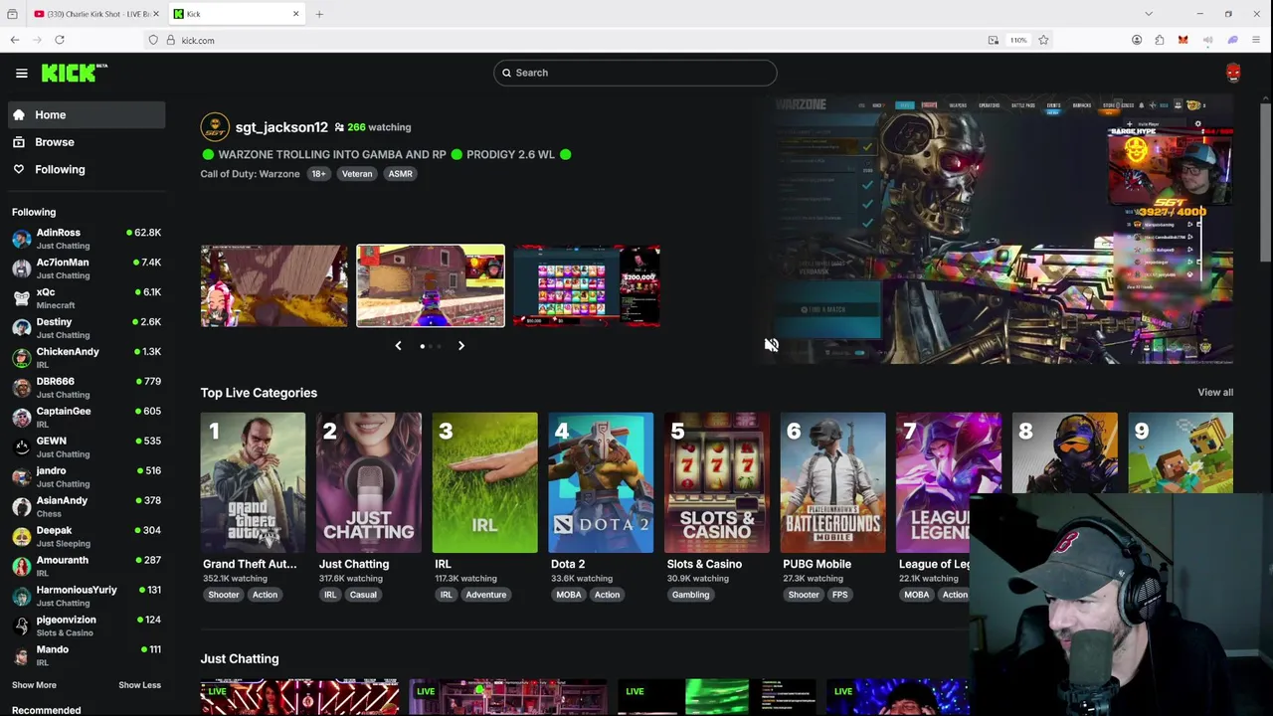Bookmark this page with the star
The width and height of the screenshot is (1273, 716).
point(1043,40)
